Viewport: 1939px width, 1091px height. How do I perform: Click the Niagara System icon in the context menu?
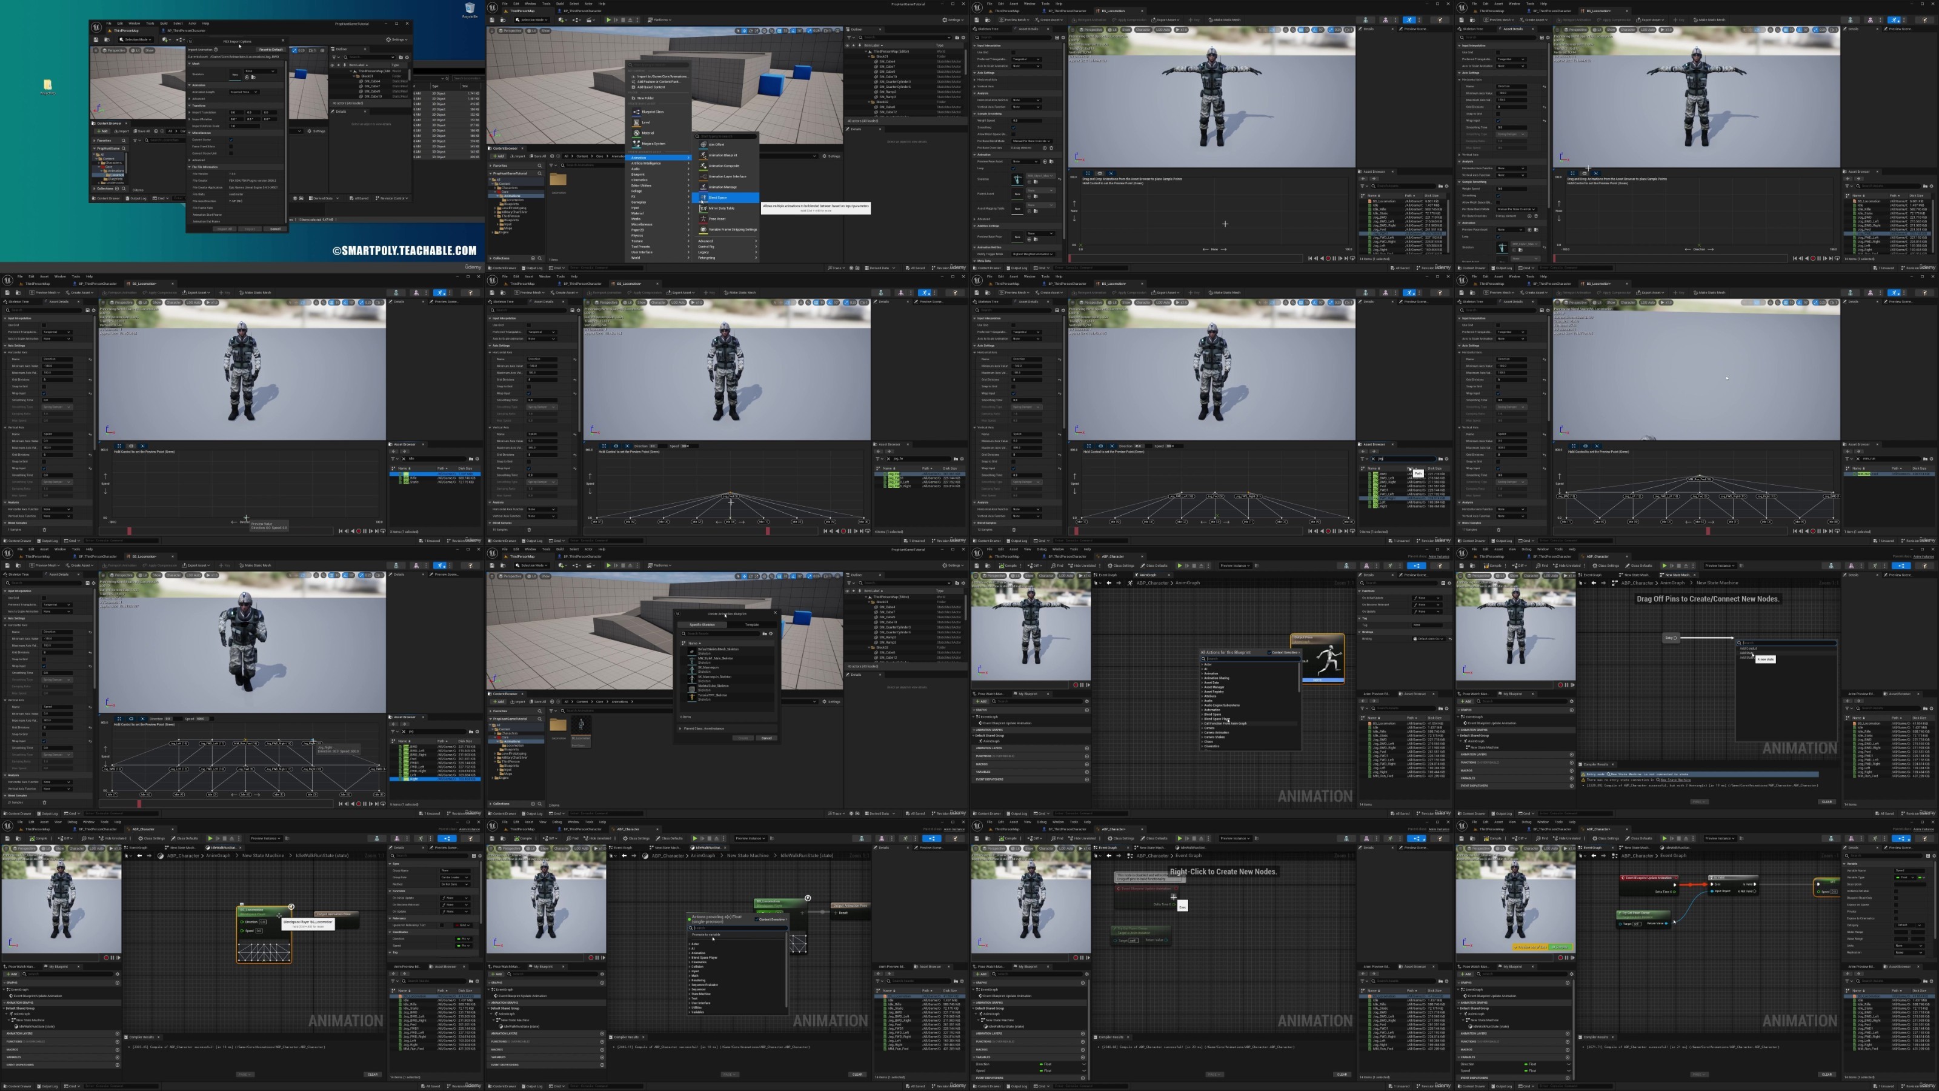[637, 144]
